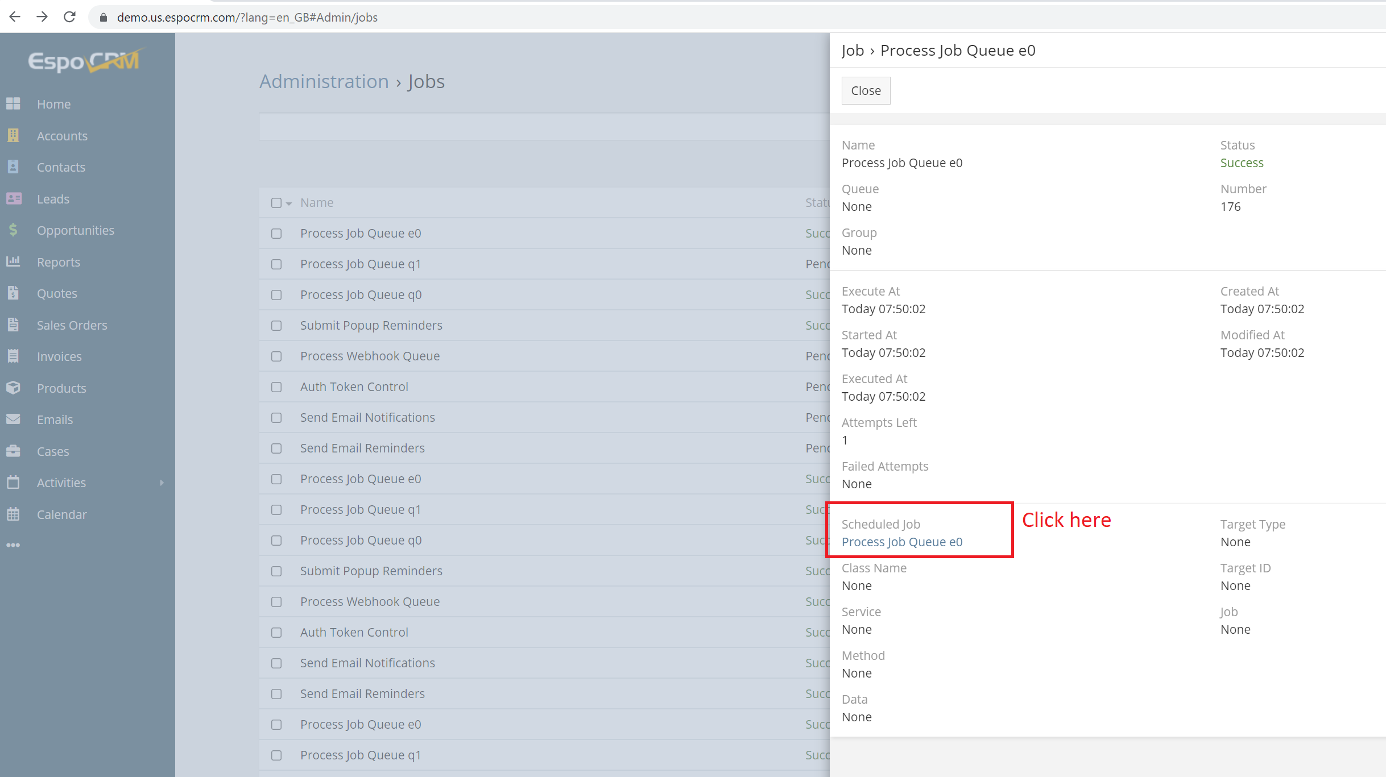Close the job detail panel

(x=866, y=90)
